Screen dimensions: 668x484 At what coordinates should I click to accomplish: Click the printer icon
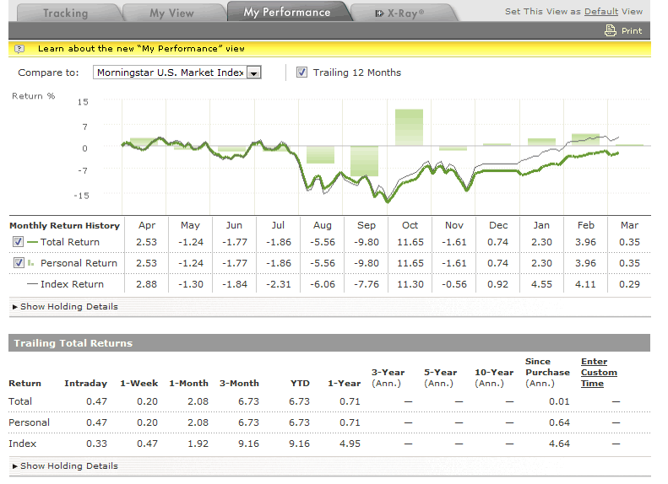[611, 30]
